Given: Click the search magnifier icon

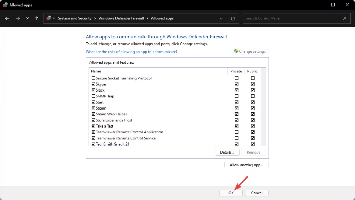Looking at the screenshot, I should (344, 18).
